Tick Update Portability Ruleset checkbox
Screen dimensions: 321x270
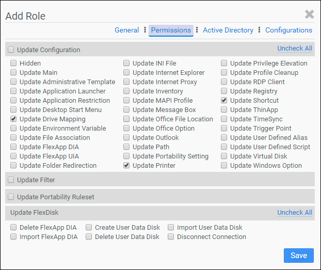(11, 197)
